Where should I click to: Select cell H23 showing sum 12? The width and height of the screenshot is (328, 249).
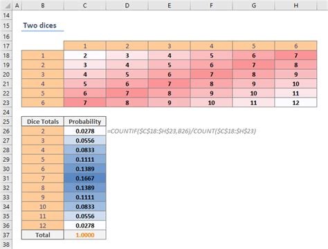296,102
